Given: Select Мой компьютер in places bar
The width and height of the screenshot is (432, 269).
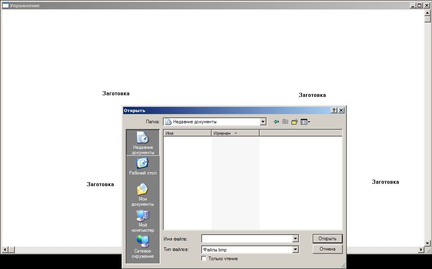Looking at the screenshot, I should pos(143,221).
